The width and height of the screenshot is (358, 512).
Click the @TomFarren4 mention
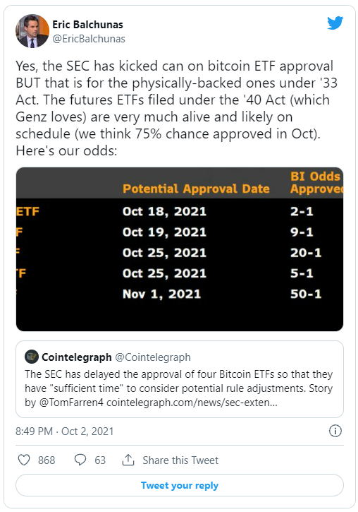coord(71,403)
